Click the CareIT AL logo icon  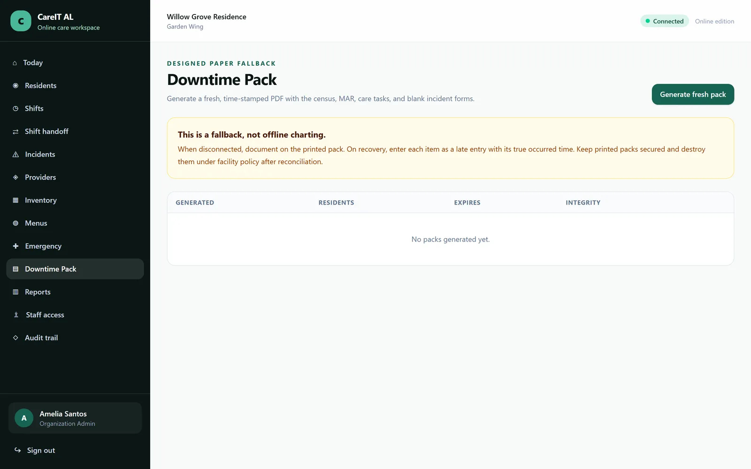tap(21, 21)
